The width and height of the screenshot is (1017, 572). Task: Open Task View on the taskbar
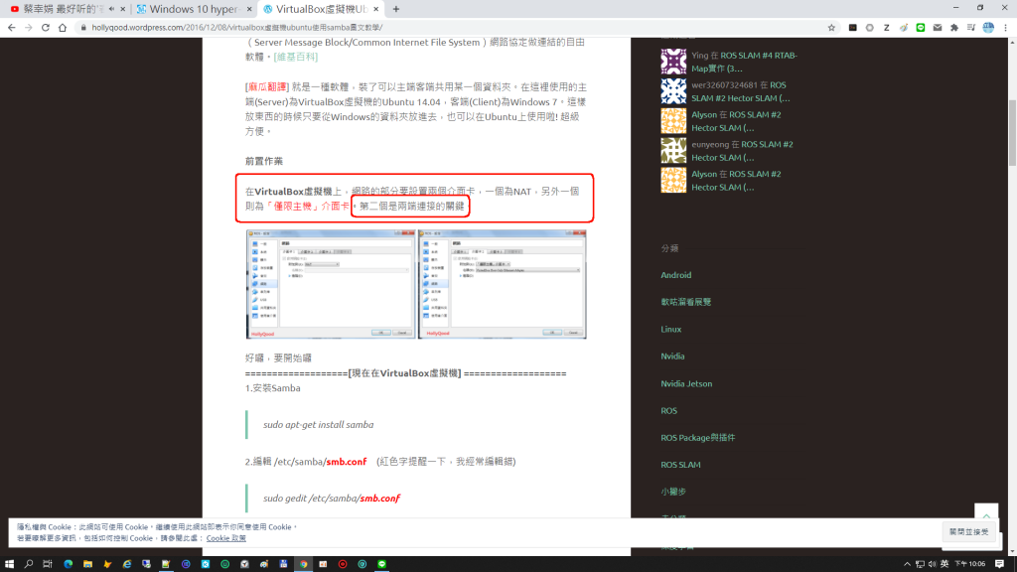48,564
